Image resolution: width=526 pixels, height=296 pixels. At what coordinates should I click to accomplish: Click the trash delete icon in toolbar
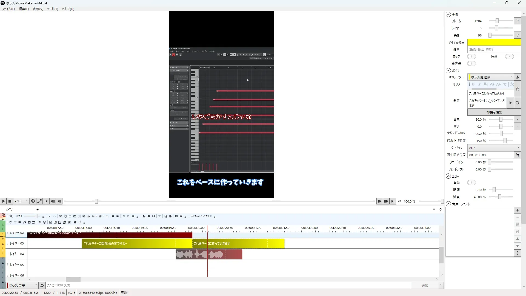[113, 216]
